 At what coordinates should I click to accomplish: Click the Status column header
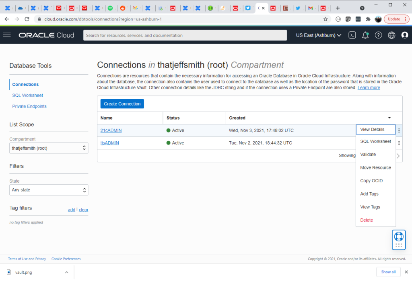(173, 118)
